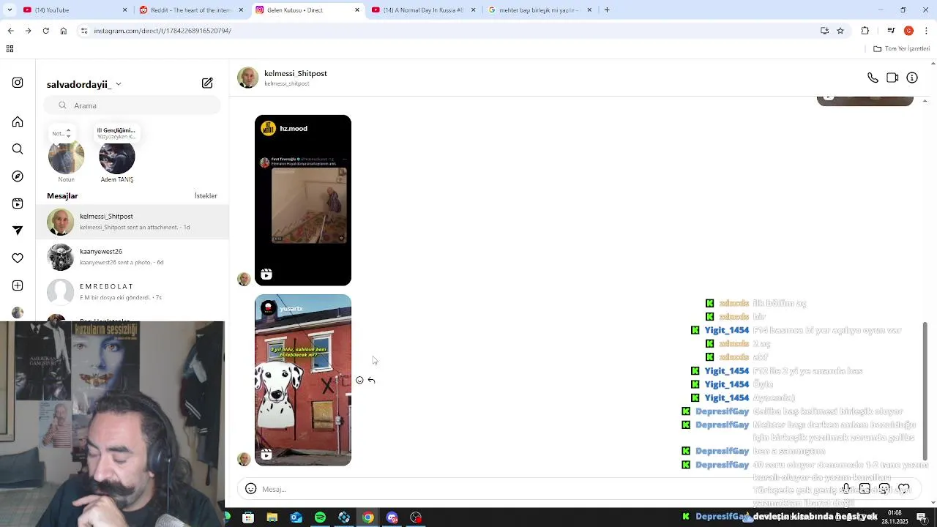Open the Instagram logo home link
This screenshot has width=937, height=527.
pyautogui.click(x=18, y=83)
